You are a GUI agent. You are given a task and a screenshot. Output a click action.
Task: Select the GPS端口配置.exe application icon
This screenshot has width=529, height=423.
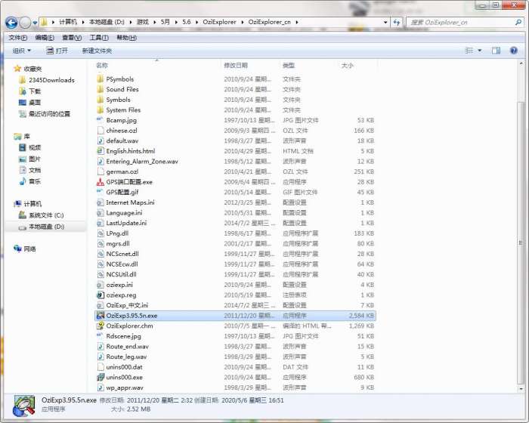coord(101,182)
